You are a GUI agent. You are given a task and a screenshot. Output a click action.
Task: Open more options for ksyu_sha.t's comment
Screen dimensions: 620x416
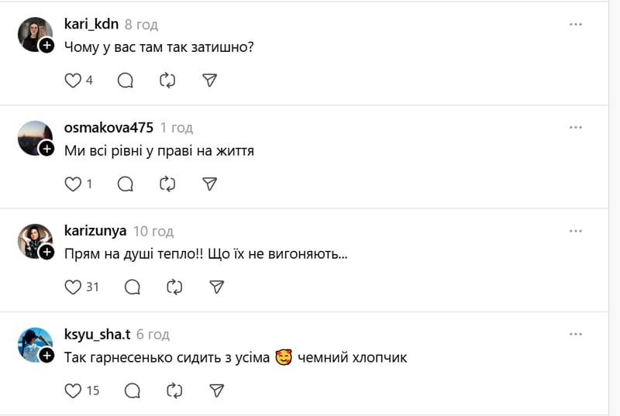575,334
